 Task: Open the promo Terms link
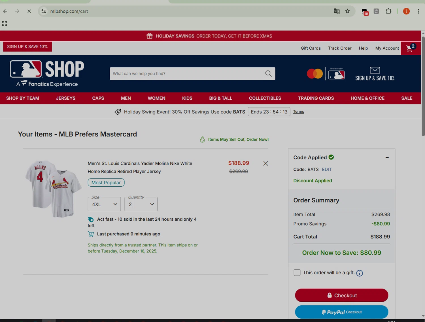[x=298, y=112]
